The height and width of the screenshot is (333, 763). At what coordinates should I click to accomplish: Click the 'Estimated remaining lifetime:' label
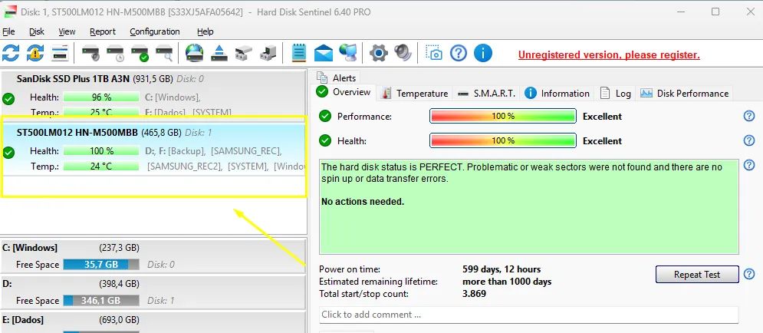(x=378, y=282)
